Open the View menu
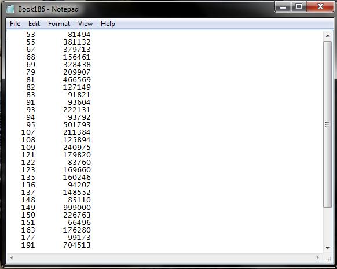This screenshot has height=269, width=337. [x=85, y=24]
